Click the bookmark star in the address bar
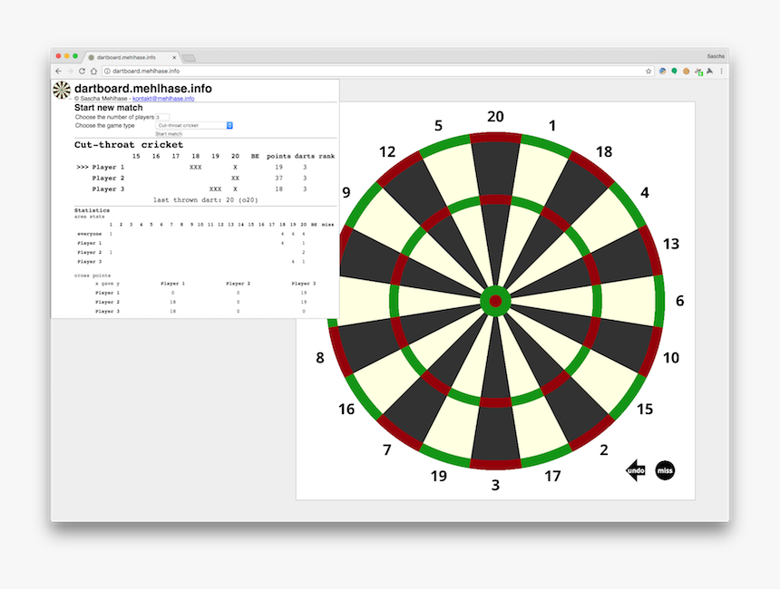 click(x=648, y=70)
